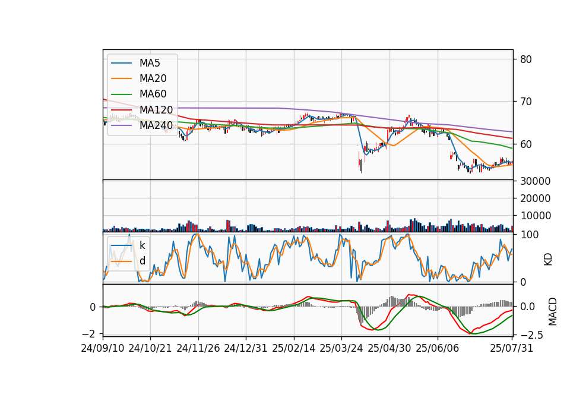Click the -2.5 MACD right axis label
The image size is (570, 410).
click(x=531, y=335)
